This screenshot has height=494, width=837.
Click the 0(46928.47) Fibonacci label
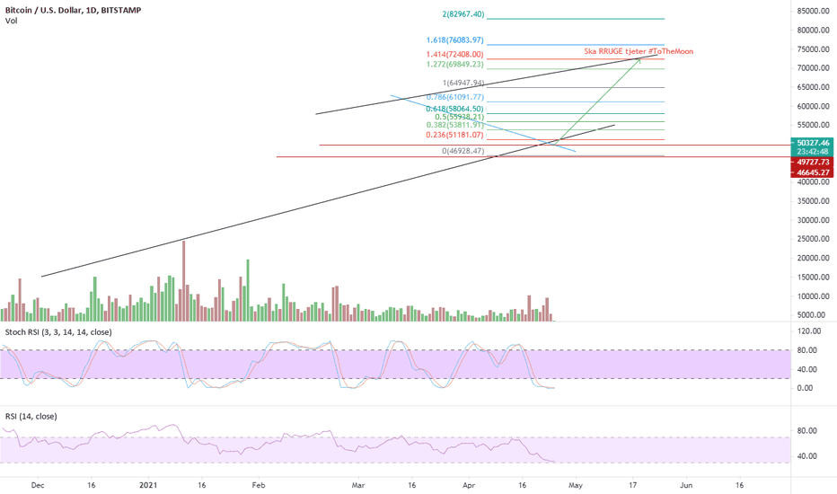click(463, 151)
